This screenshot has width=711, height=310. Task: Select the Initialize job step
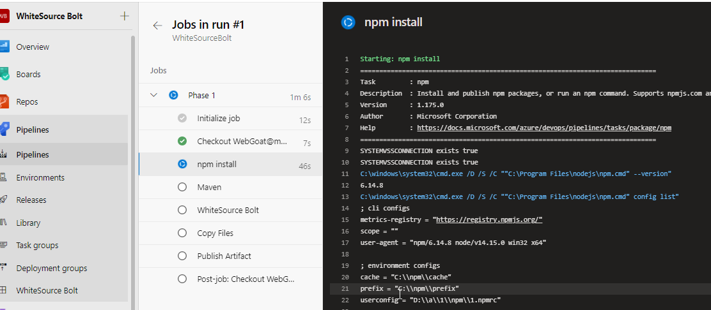[x=230, y=119]
